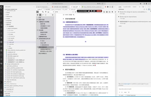This screenshot has width=151, height=97.
Task: Search chat sessions with magnifier icon
Action: pos(147,9)
